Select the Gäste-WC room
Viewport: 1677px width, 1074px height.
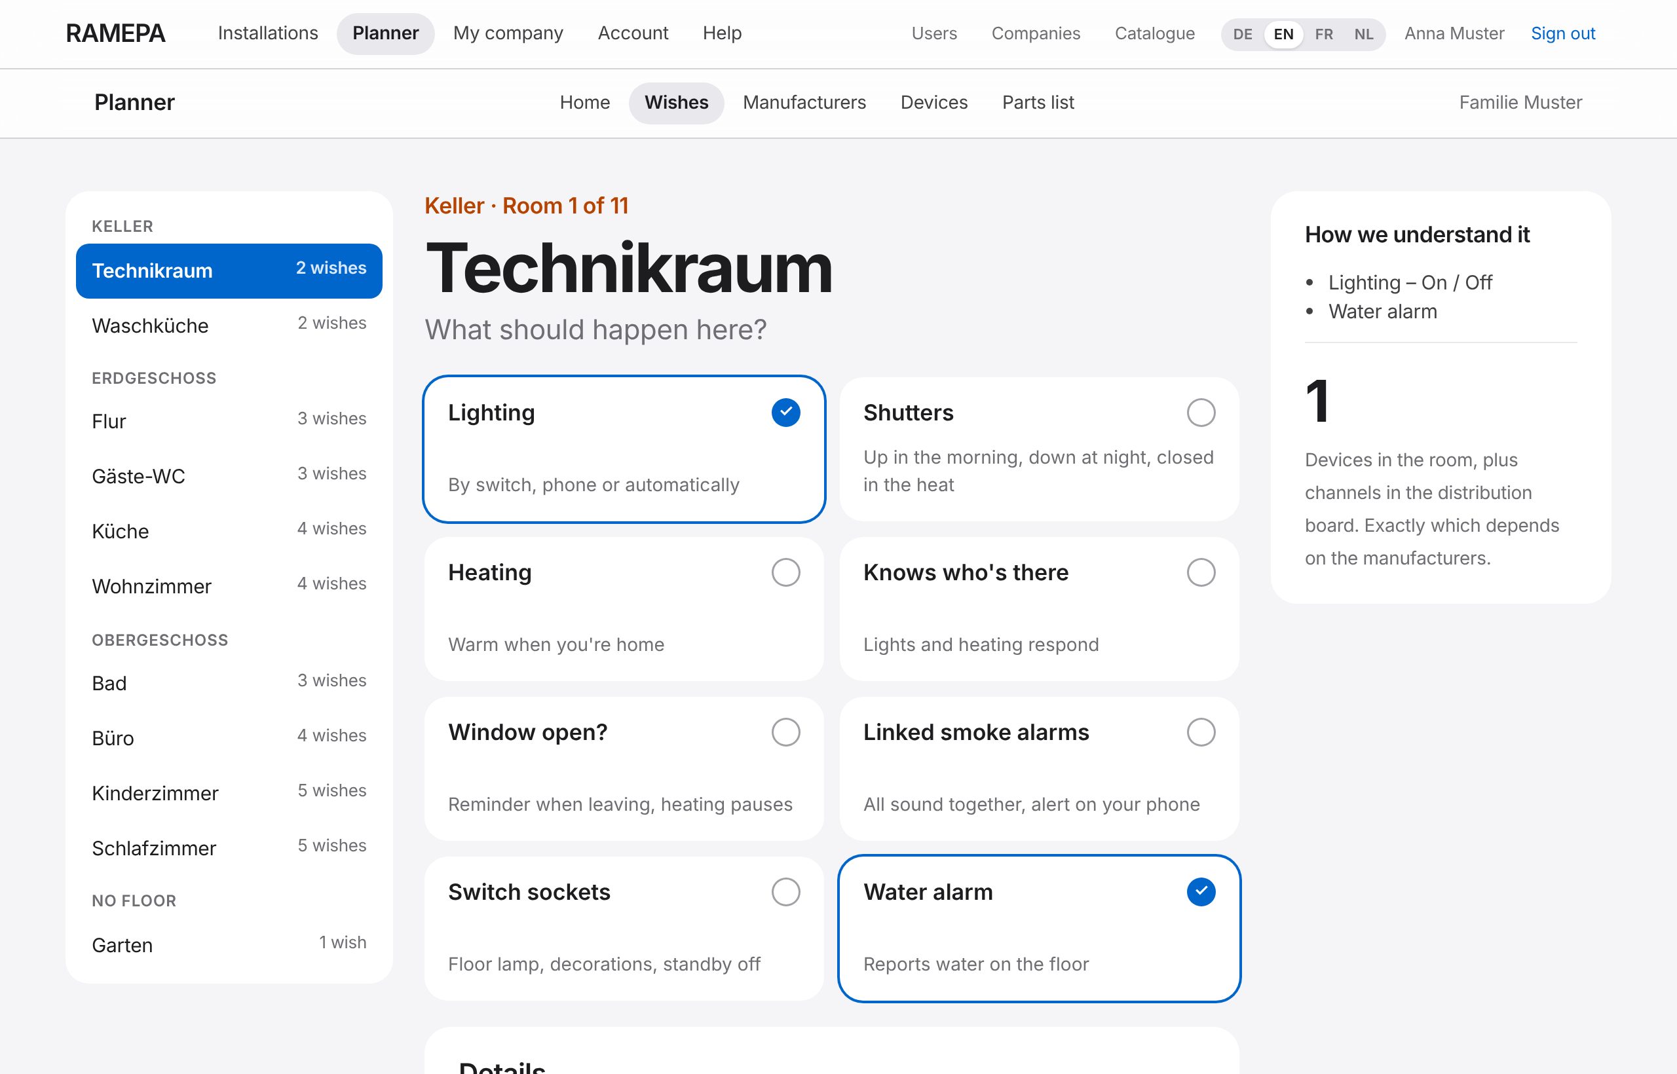[229, 475]
